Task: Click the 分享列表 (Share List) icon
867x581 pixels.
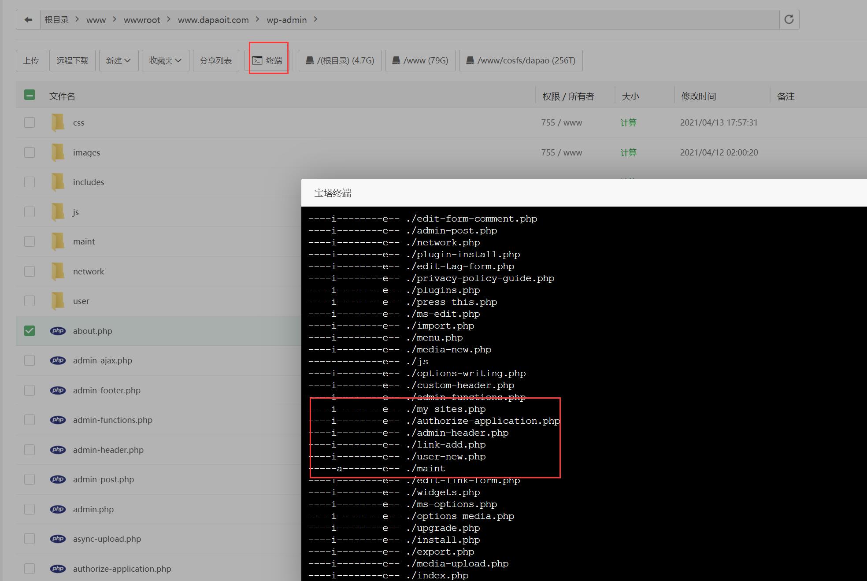Action: coord(215,60)
